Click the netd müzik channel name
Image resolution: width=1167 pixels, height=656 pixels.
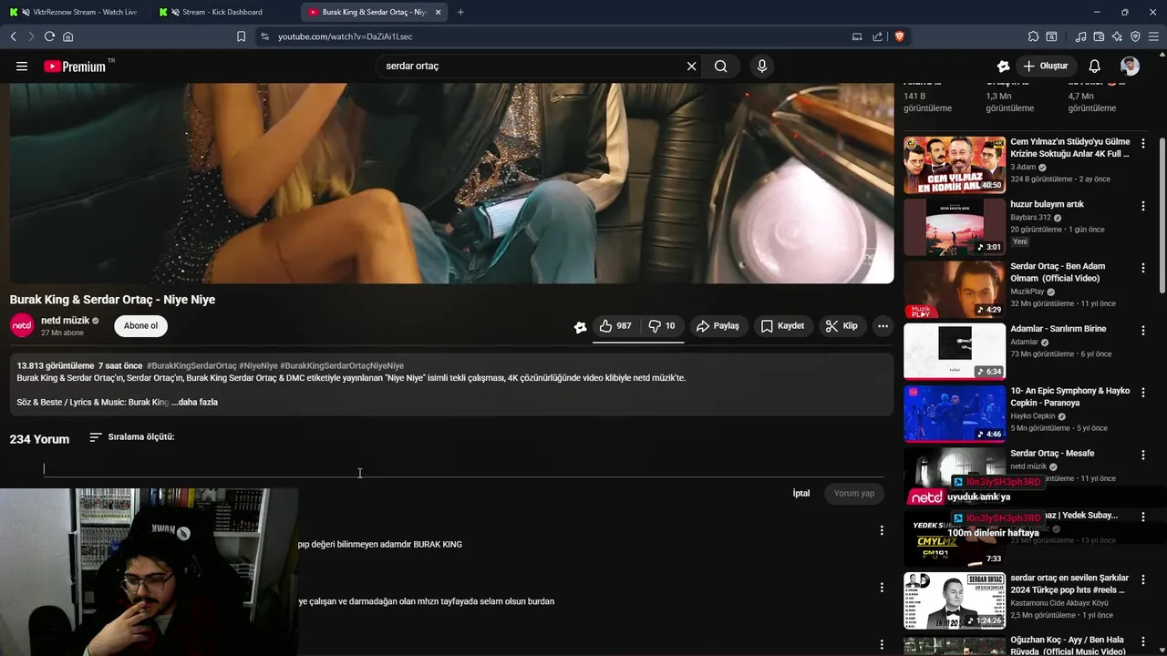[x=65, y=321]
